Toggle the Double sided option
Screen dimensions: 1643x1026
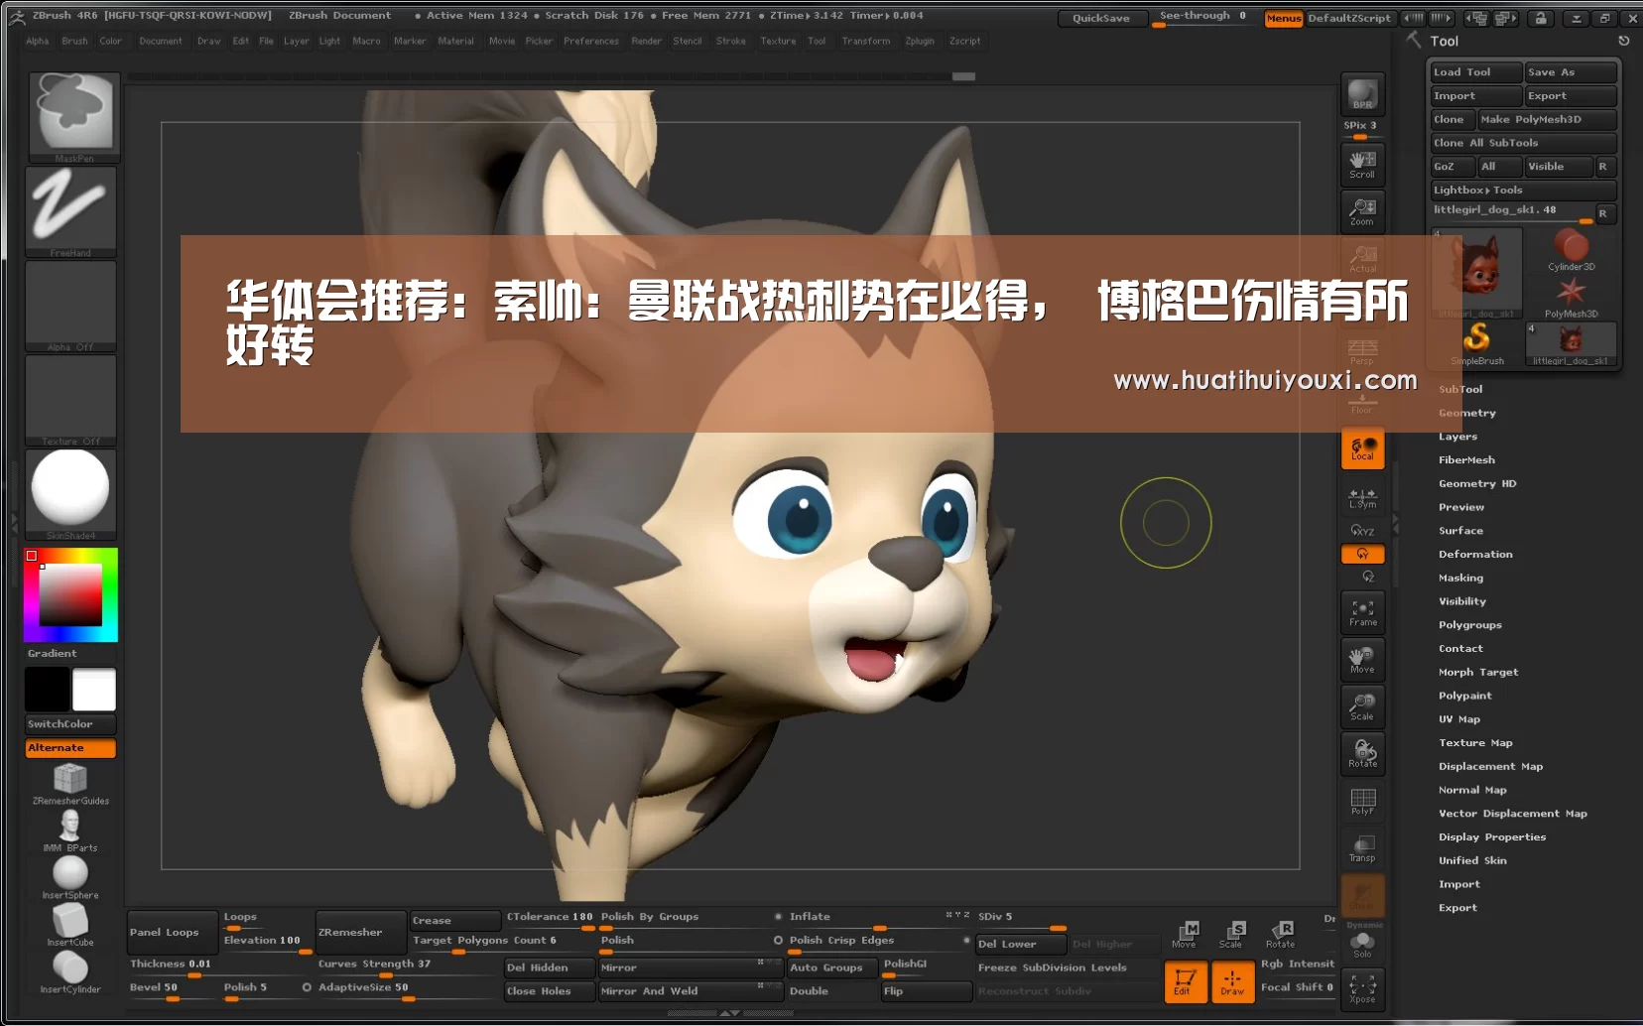[831, 991]
